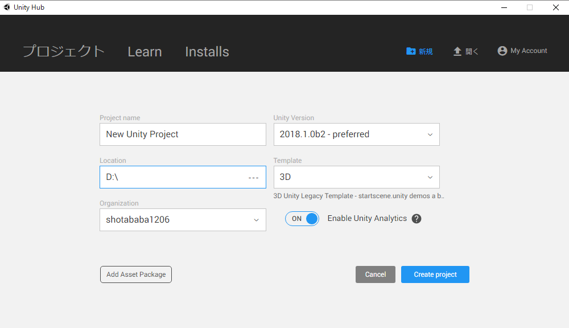This screenshot has height=328, width=569.
Task: Click the 開く text link
Action: click(x=472, y=52)
